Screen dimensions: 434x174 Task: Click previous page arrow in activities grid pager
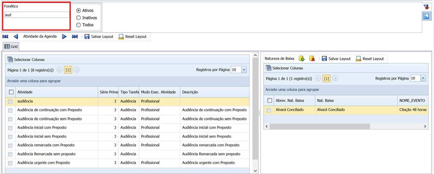59,70
